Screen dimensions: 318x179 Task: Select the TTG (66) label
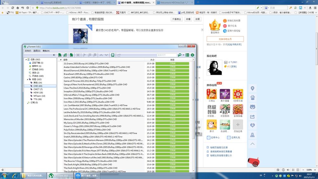click(x=38, y=99)
